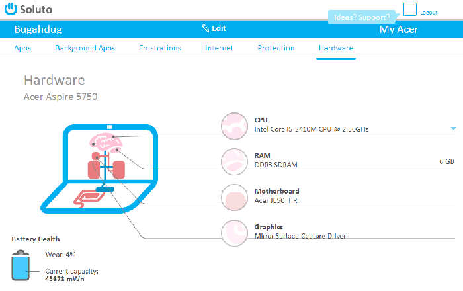Image resolution: width=463 pixels, height=291 pixels.
Task: Open the Frustrations tab
Action: tap(160, 48)
